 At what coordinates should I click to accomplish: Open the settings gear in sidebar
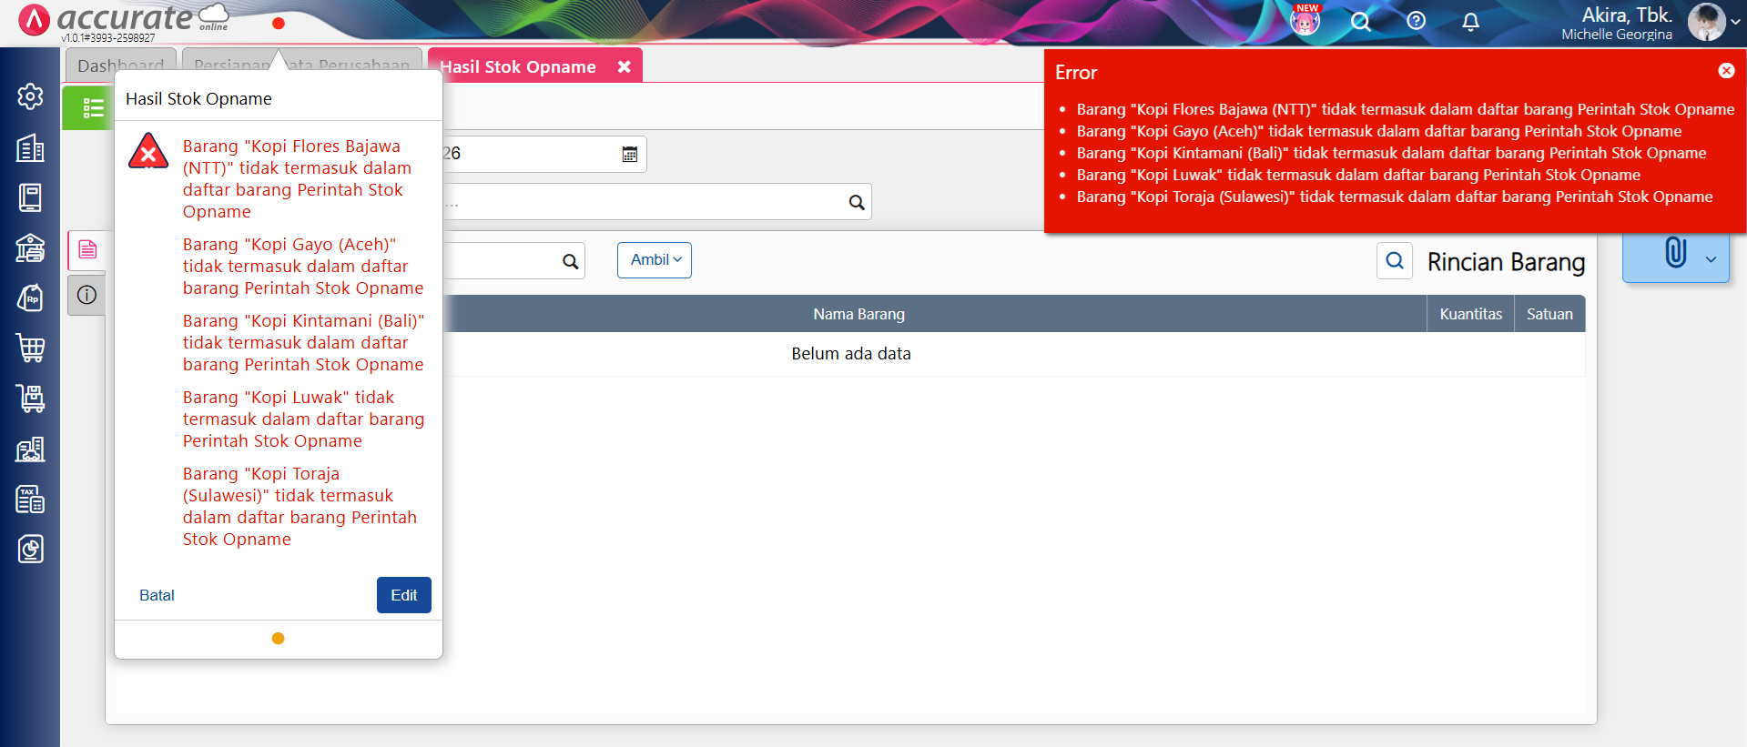click(x=30, y=96)
